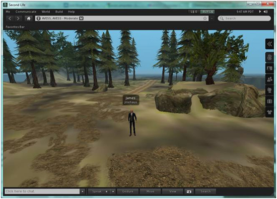Take a snapshot with camera icon
277x199 pixels.
(189, 191)
